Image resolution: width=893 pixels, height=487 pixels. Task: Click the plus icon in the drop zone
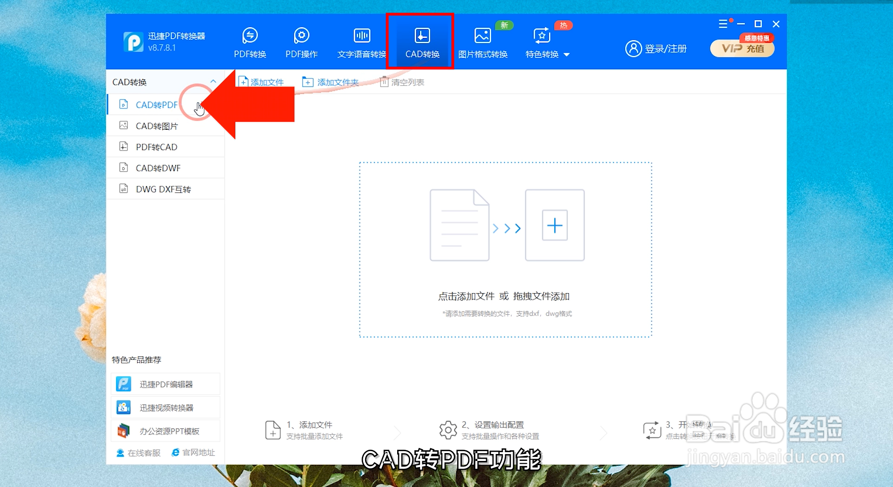[x=555, y=225]
